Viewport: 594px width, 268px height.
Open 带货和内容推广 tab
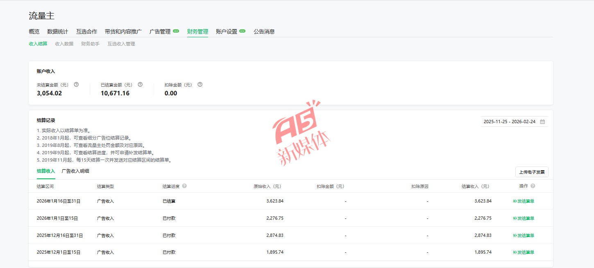(x=123, y=32)
